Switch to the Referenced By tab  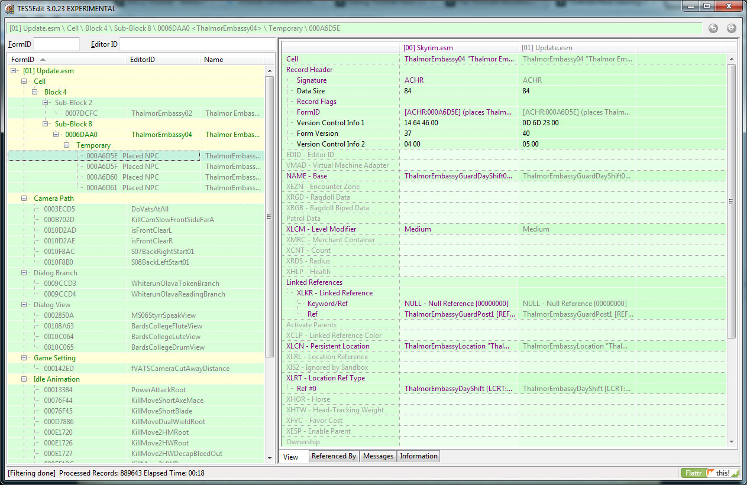coord(334,456)
